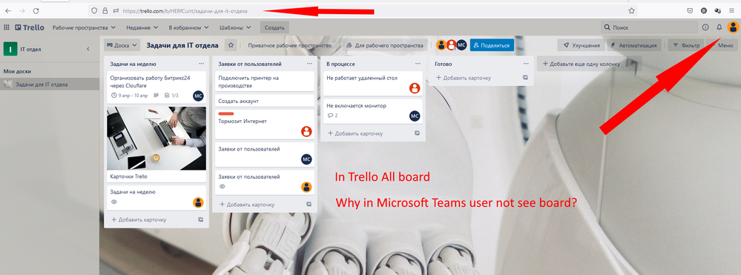Open list actions for Заявки от пользователей
The height and width of the screenshot is (275, 741).
309,63
